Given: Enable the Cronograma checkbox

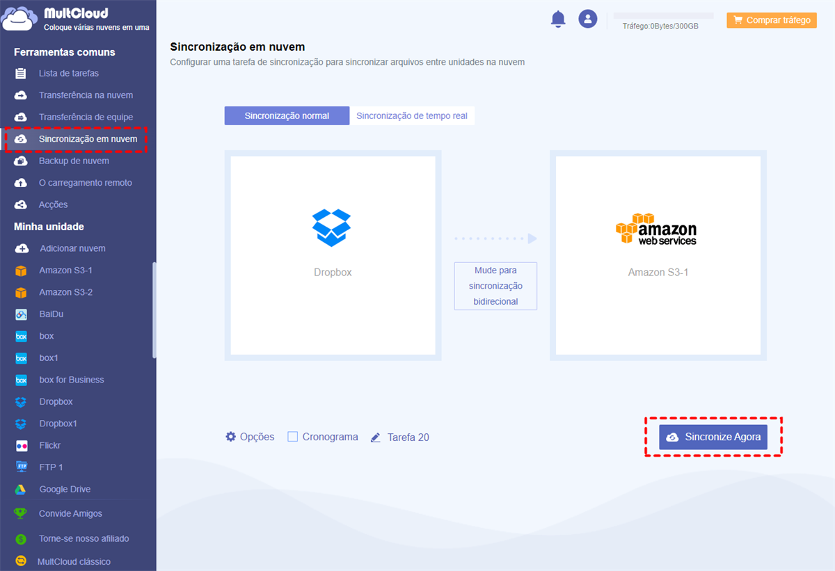Looking at the screenshot, I should click(293, 437).
